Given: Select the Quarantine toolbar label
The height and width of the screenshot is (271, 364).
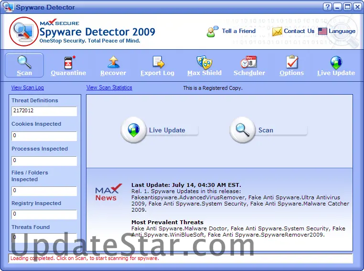Looking at the screenshot, I should click(x=68, y=73).
